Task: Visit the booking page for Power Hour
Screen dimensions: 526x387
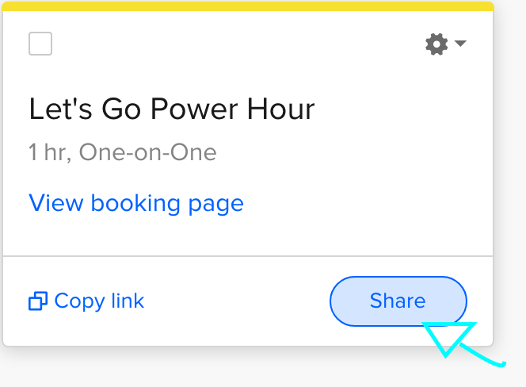Action: [136, 204]
